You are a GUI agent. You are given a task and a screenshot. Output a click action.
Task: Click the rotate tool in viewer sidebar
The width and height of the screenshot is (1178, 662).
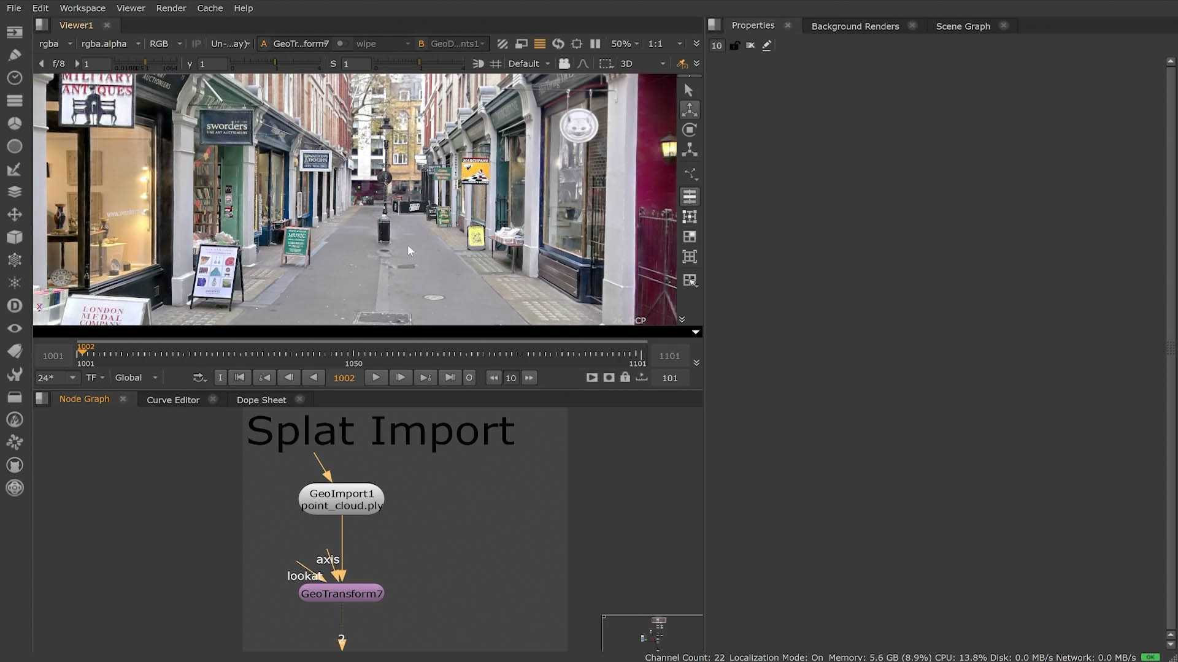coord(690,130)
